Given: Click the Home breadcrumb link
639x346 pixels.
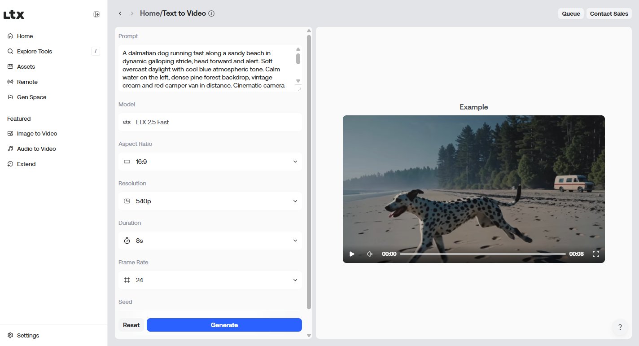Looking at the screenshot, I should point(149,13).
